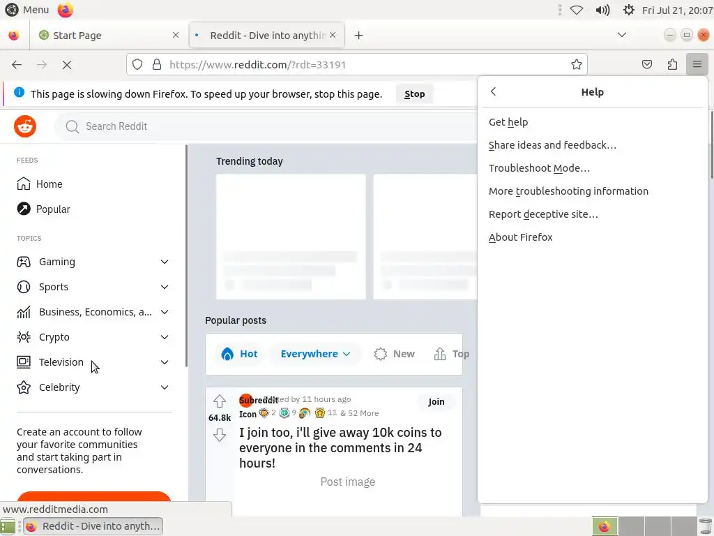
Task: Click the Gaming controller icon
Action: pyautogui.click(x=24, y=262)
